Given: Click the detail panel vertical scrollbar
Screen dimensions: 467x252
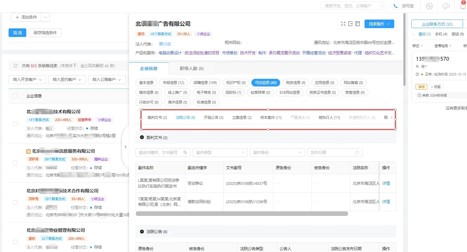Looking at the screenshot, I should (404, 50).
